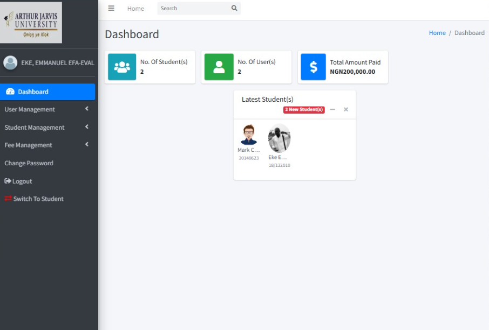The image size is (489, 330).
Task: Click Home link in top navbar
Action: [135, 9]
